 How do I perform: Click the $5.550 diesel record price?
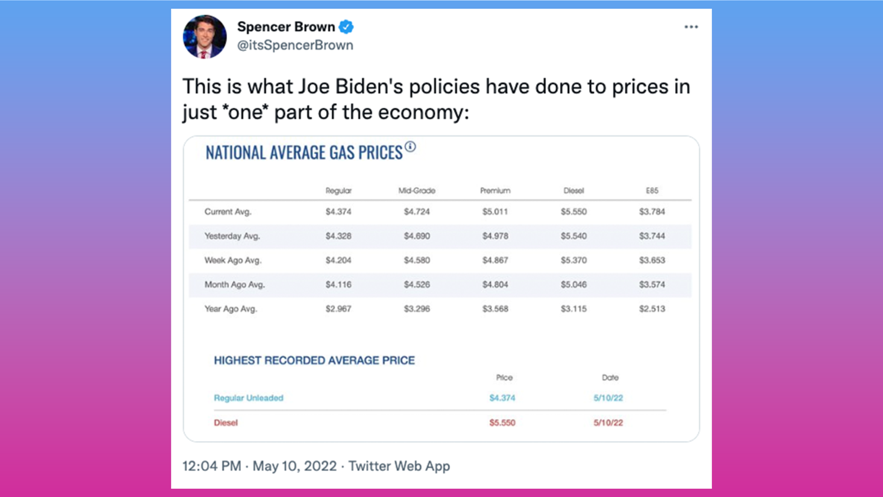coord(502,423)
